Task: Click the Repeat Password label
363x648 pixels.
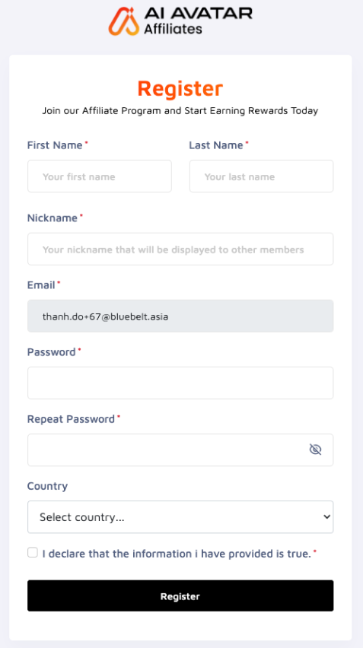Action: click(71, 419)
